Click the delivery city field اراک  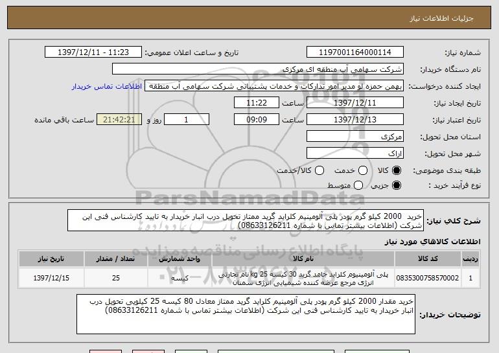pyautogui.click(x=355, y=154)
